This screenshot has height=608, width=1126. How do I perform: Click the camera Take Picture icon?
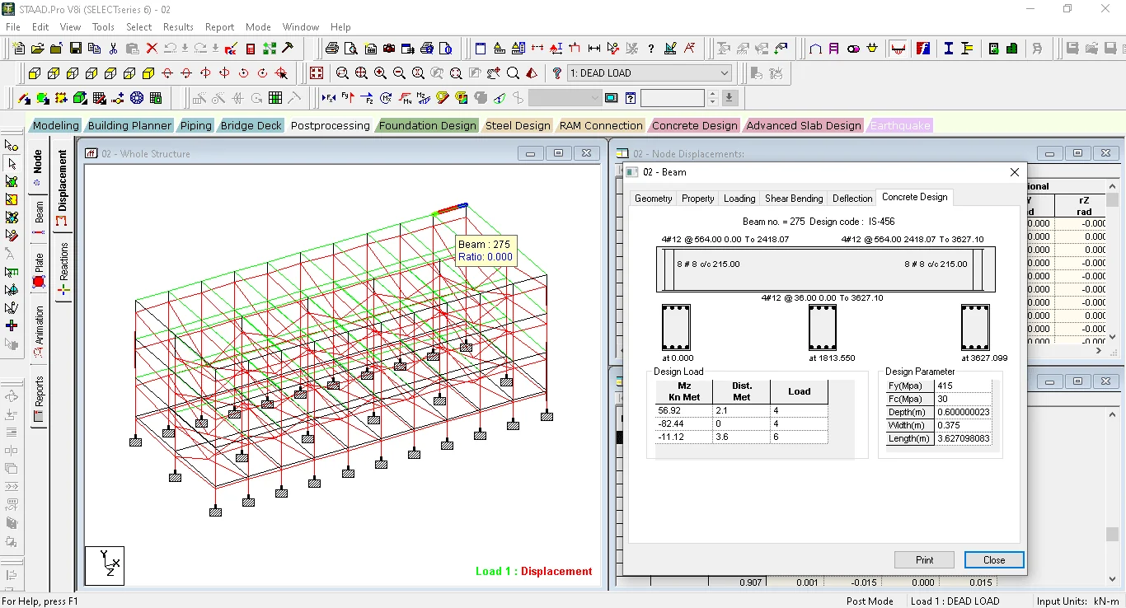coord(390,49)
